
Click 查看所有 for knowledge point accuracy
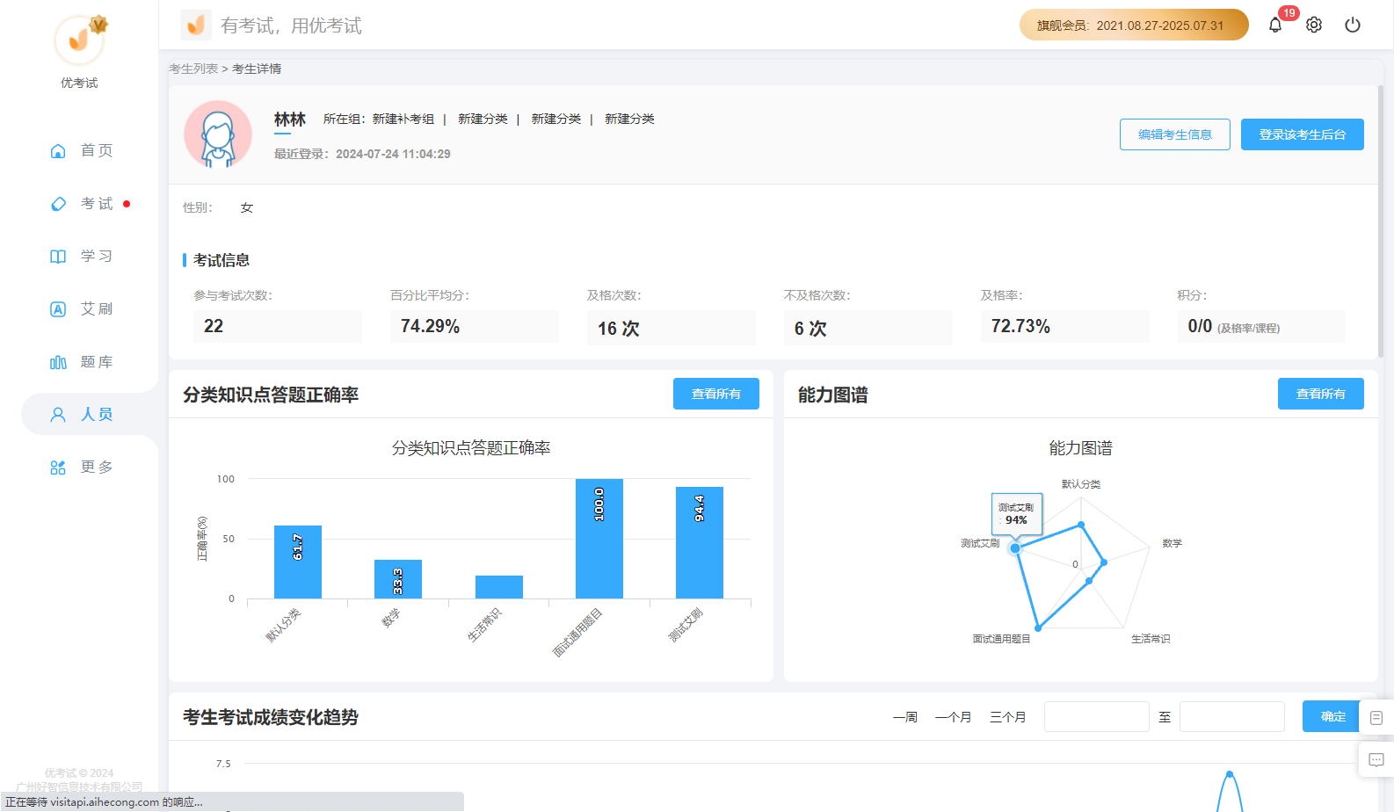click(716, 394)
